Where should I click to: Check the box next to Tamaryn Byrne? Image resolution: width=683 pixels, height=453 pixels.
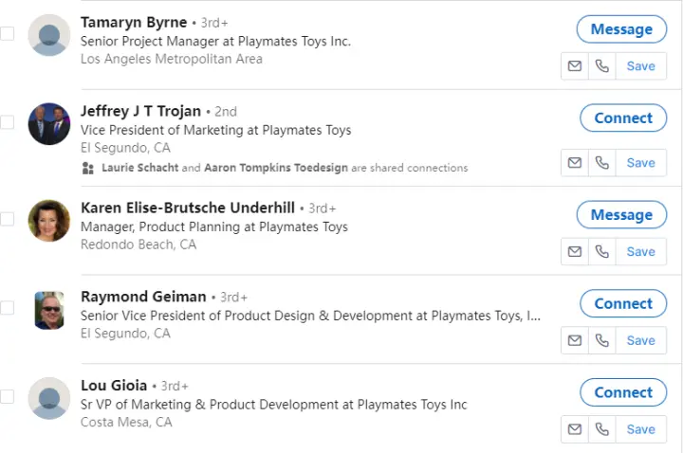[8, 34]
